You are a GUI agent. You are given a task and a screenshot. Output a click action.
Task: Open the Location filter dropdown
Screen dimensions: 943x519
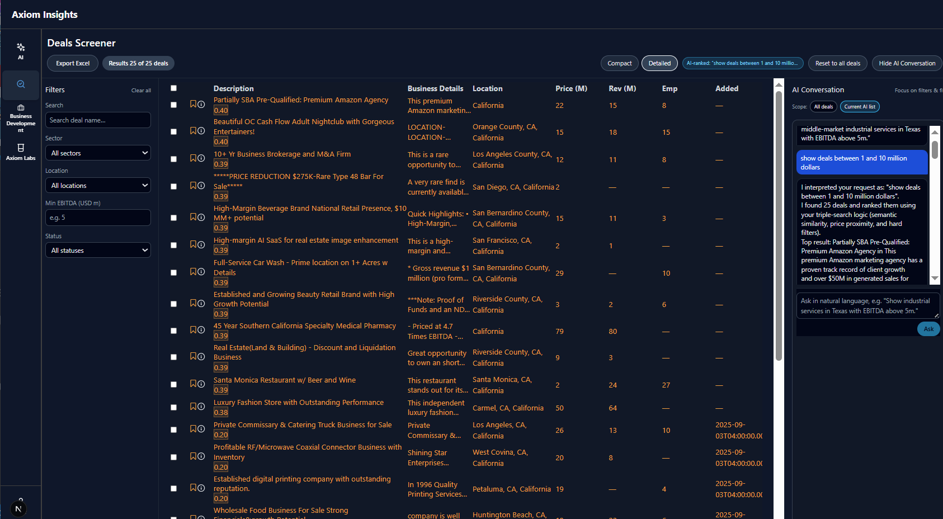click(98, 185)
